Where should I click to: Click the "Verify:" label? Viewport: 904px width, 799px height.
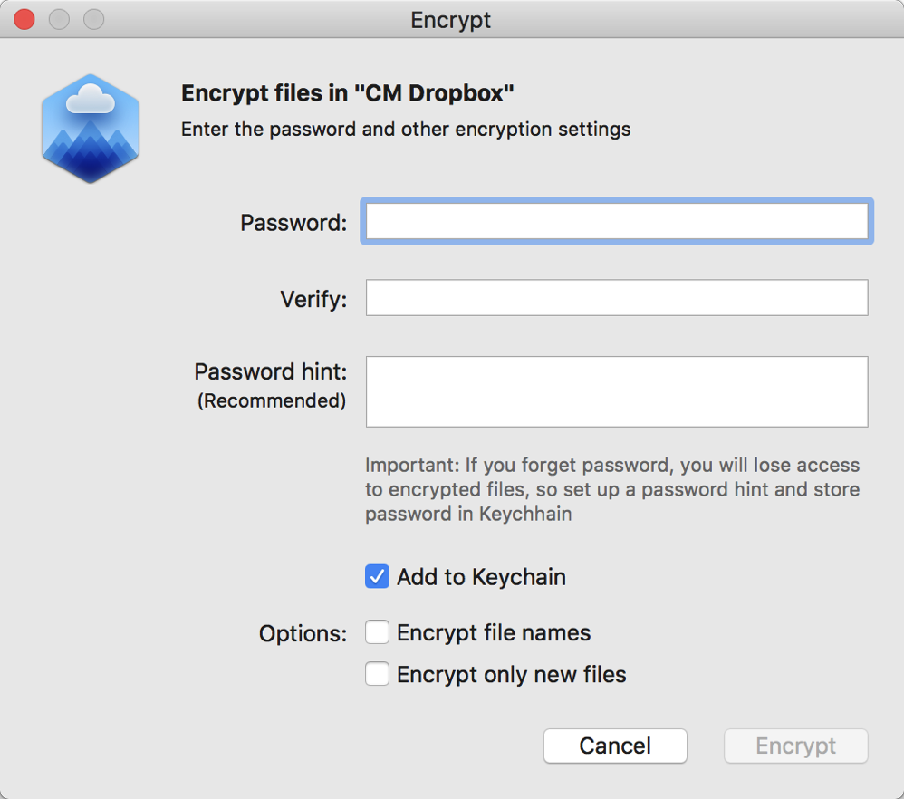pos(313,300)
